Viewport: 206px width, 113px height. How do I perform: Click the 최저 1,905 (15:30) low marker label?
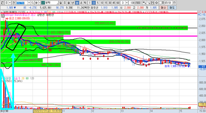175,66
